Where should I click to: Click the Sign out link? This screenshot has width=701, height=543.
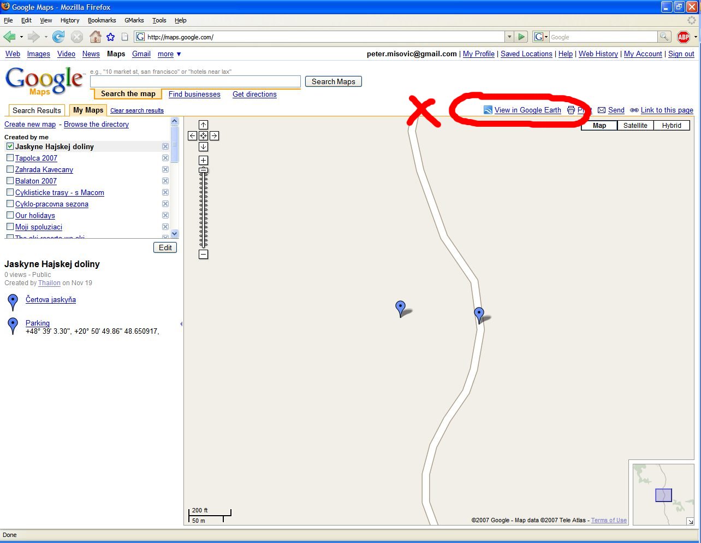tap(681, 54)
